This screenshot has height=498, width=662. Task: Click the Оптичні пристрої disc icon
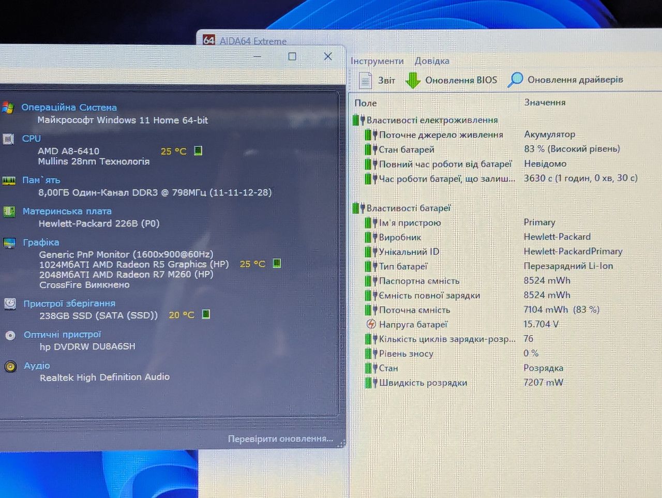click(x=10, y=335)
